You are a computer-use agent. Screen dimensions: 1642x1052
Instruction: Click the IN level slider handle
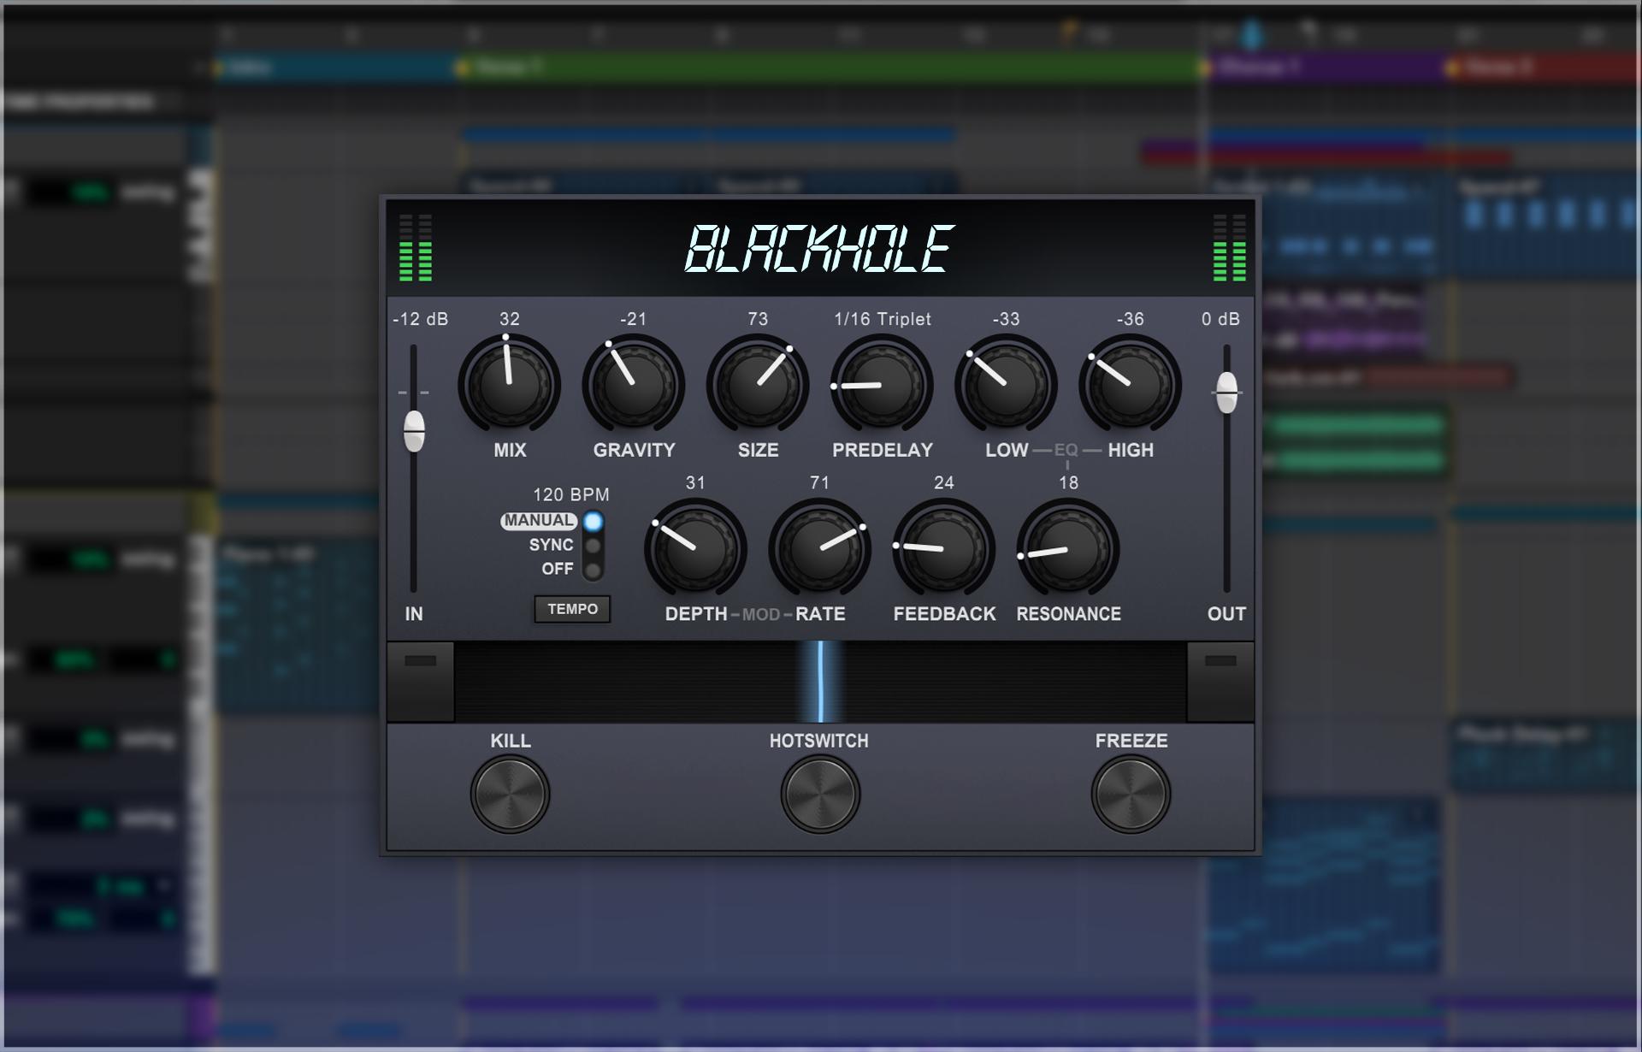click(414, 430)
